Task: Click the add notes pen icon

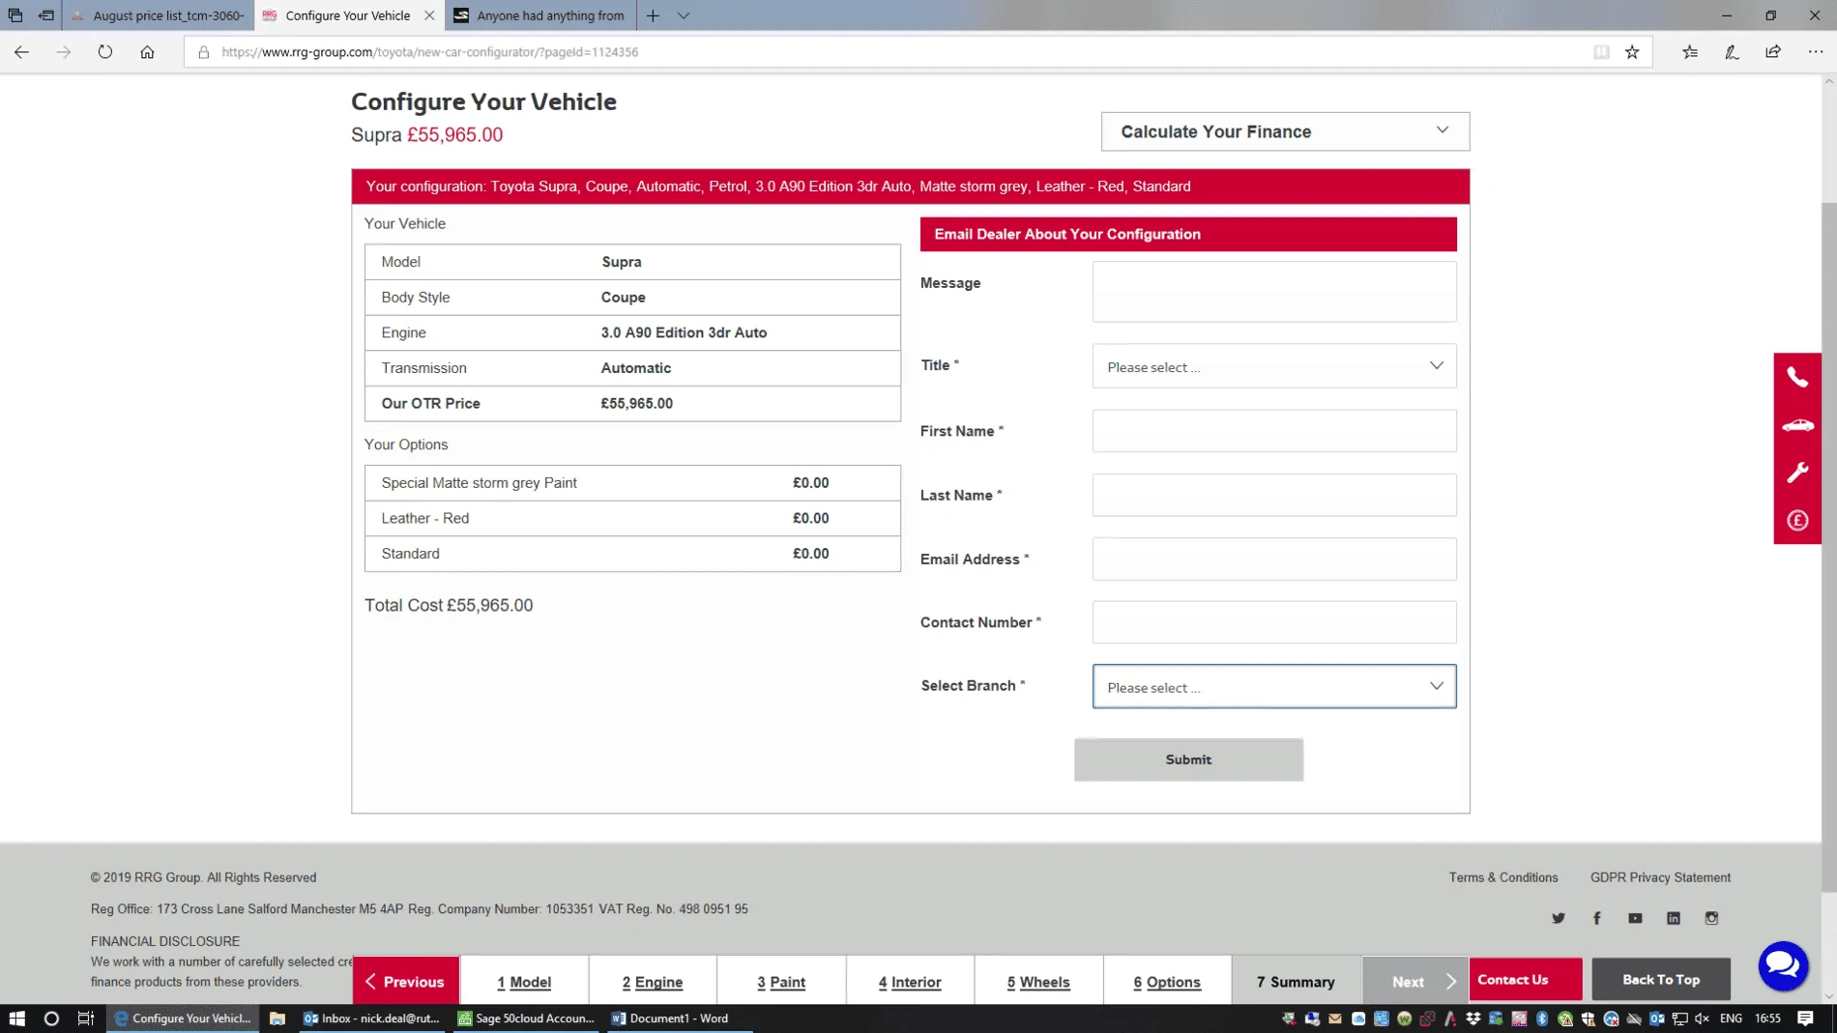Action: click(1732, 52)
